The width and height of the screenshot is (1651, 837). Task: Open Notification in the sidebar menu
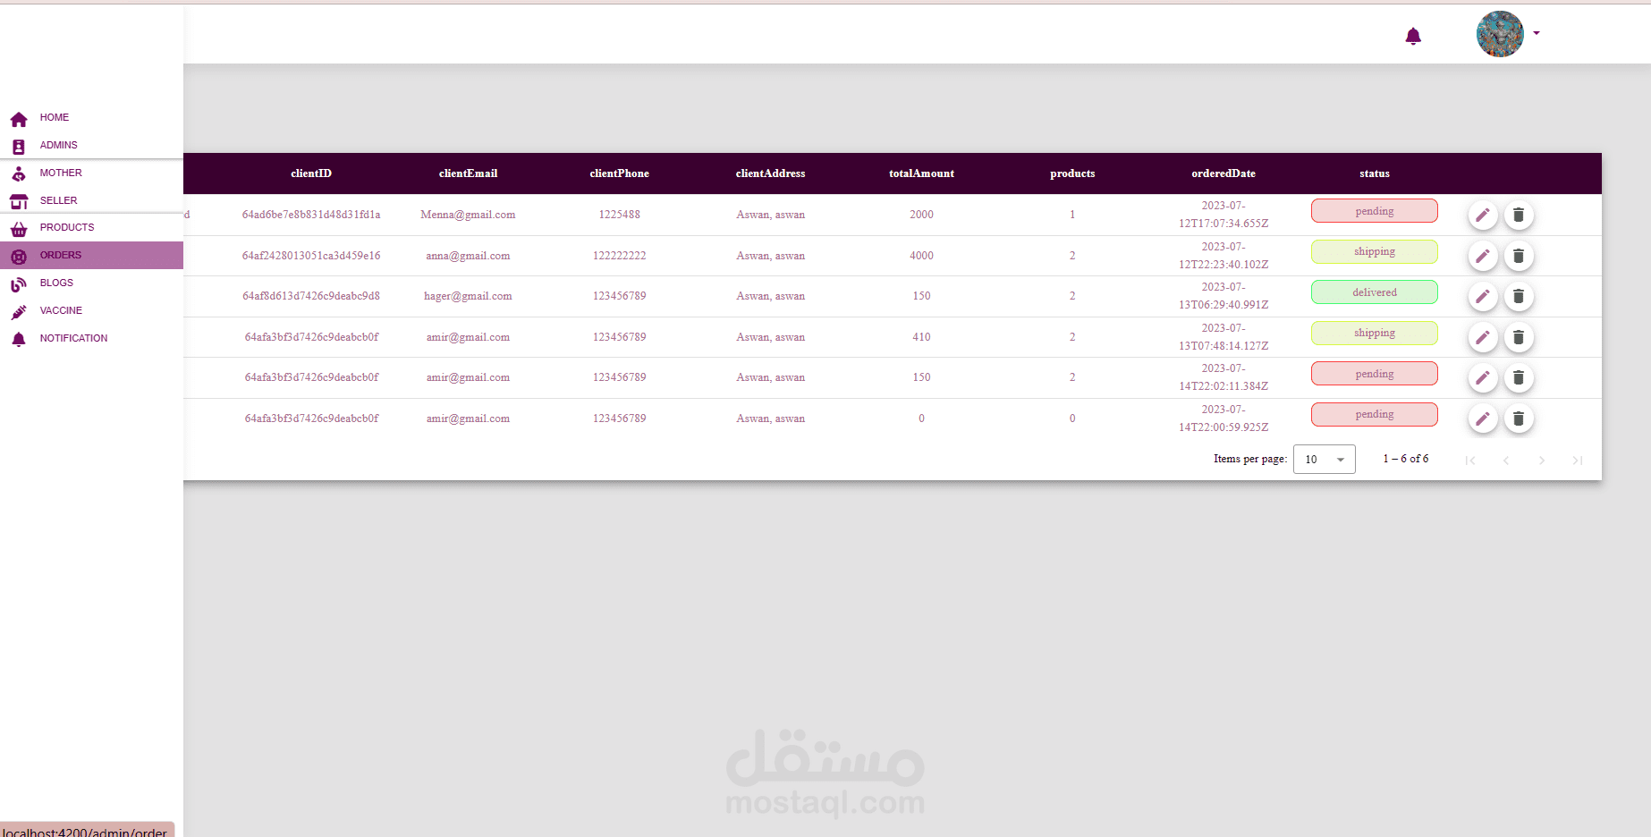coord(91,338)
